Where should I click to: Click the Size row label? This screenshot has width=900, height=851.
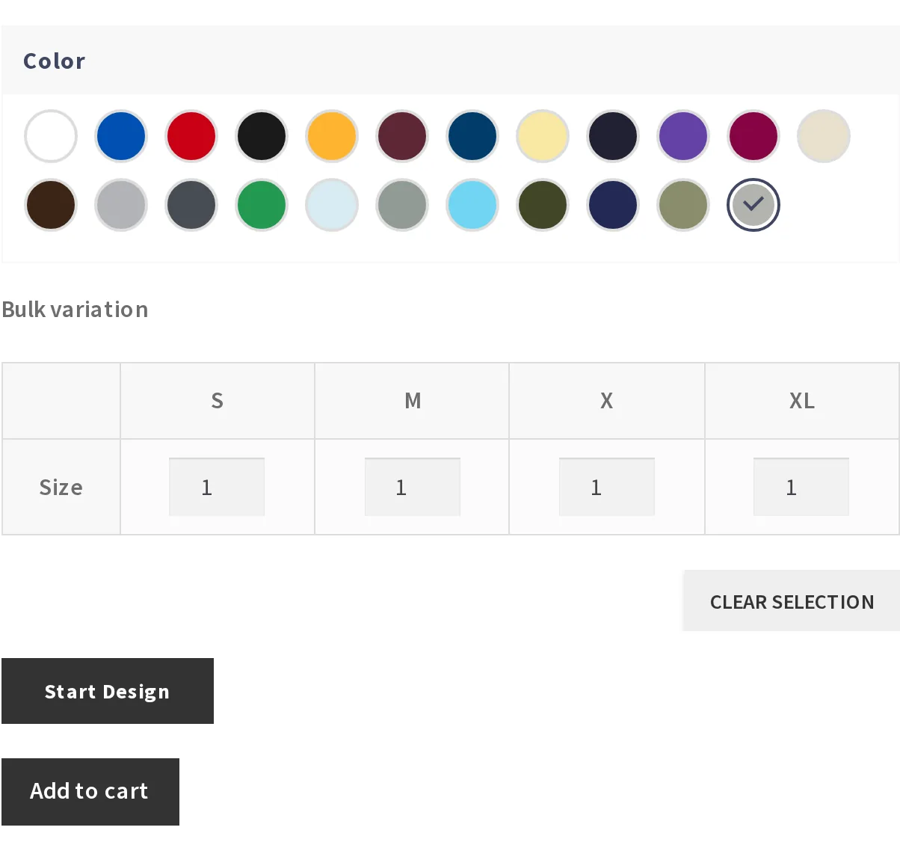tap(61, 488)
